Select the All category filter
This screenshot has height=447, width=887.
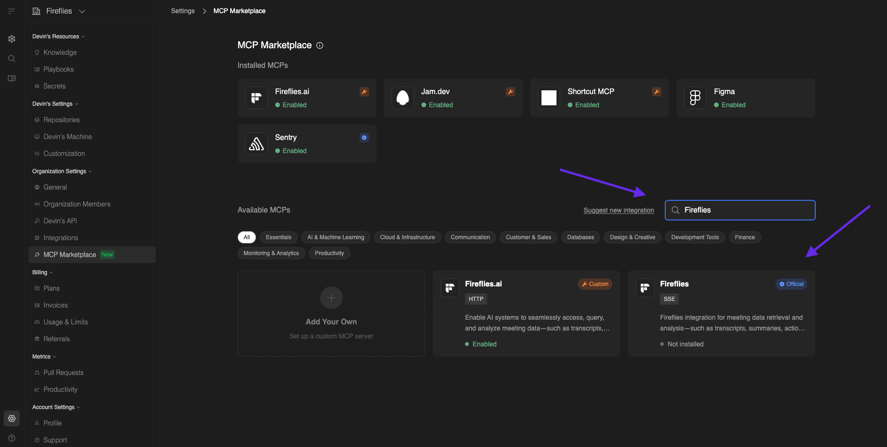coord(247,237)
